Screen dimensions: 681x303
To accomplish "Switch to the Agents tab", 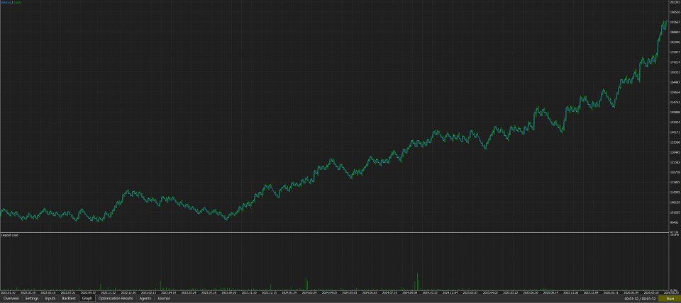I will pos(145,298).
